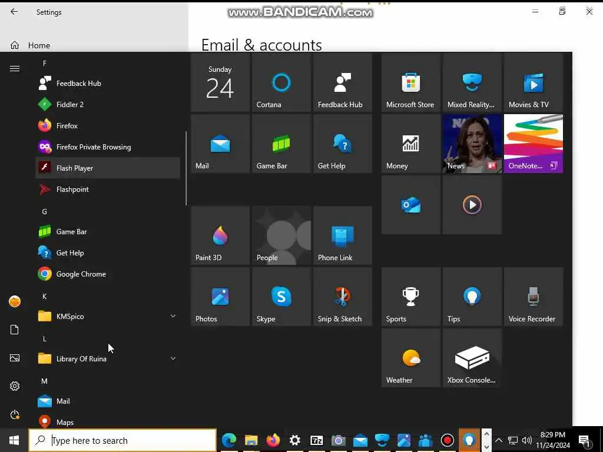
Task: Open the Paint 3D tile
Action: 220,235
